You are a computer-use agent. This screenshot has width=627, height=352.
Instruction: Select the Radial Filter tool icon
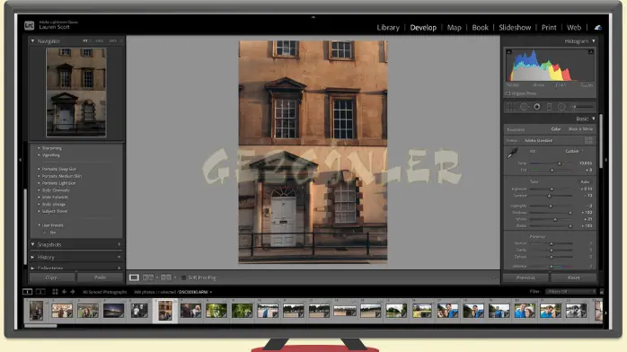[561, 107]
